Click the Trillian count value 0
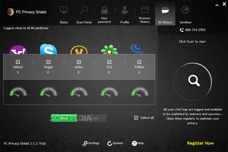This screenshot has width=228, height=152. click(139, 72)
